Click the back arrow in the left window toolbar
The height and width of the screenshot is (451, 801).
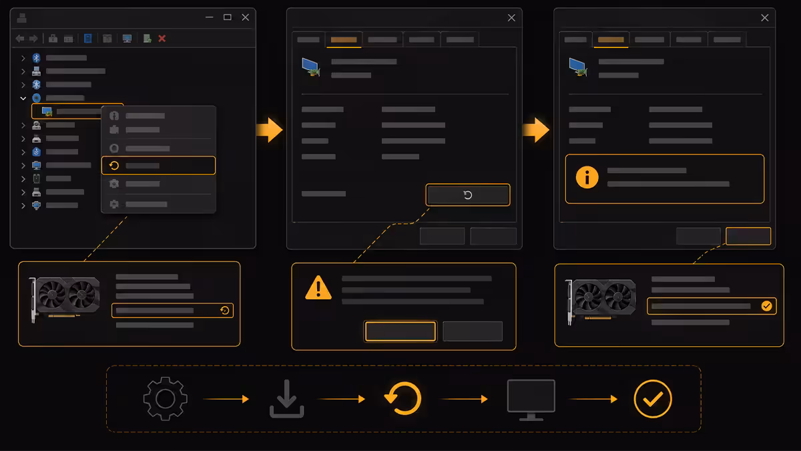tap(20, 38)
